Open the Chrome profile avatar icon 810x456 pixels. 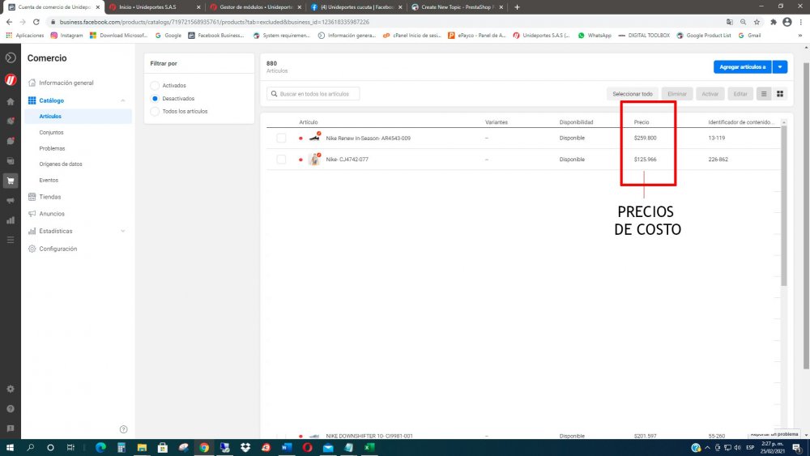(x=787, y=22)
